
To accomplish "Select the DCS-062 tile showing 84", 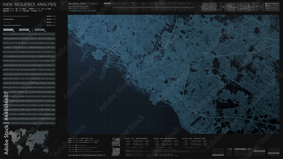I will (x=116, y=152).
